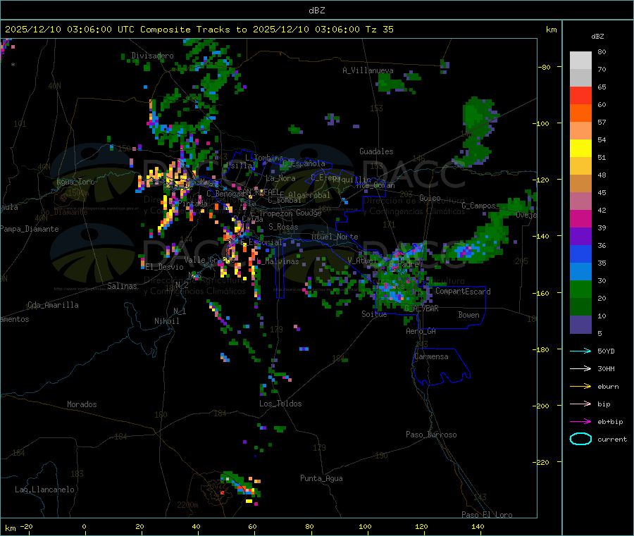Click the 80 value on dBZ scale

pyautogui.click(x=602, y=51)
